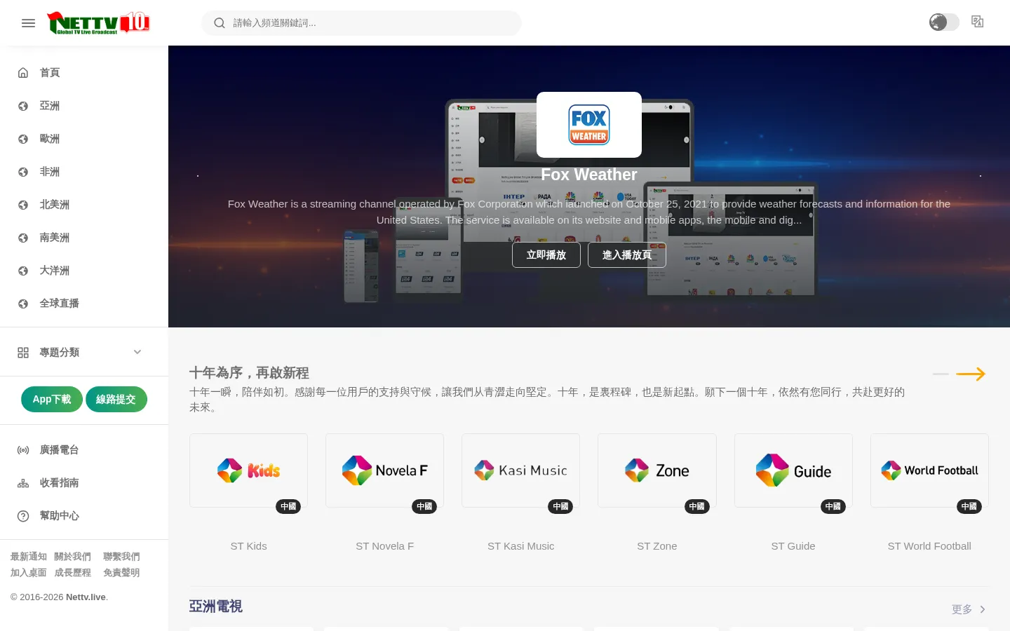Open 全球直播 in sidebar
The image size is (1010, 631).
pos(60,304)
